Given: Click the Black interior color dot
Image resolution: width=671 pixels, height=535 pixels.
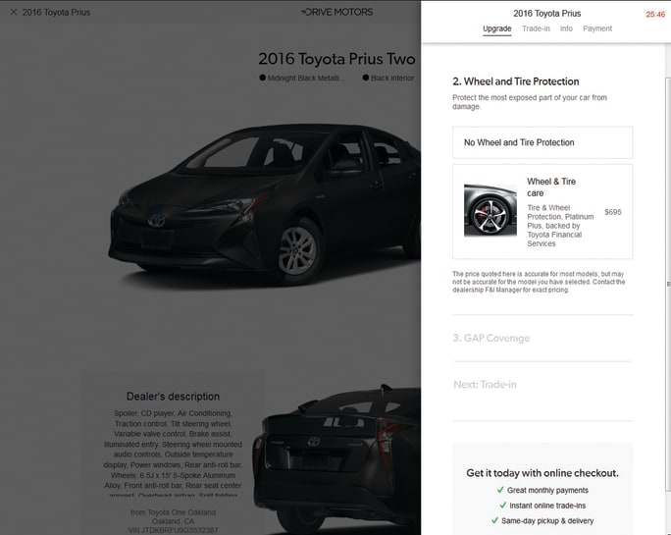Looking at the screenshot, I should [366, 78].
